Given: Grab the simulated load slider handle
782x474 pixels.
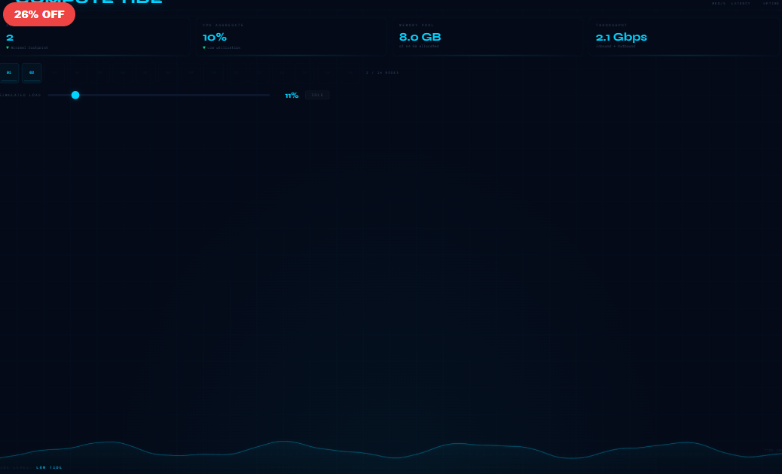Looking at the screenshot, I should coord(75,95).
